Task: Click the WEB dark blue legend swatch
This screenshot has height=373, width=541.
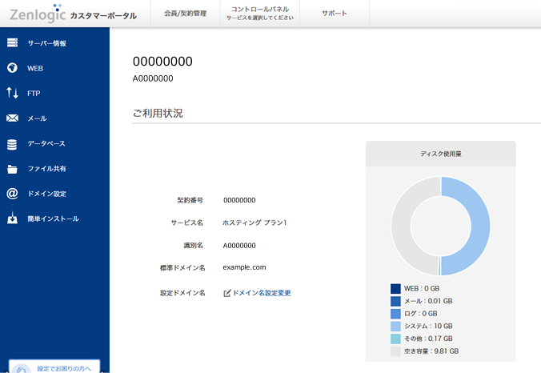Action: point(395,288)
